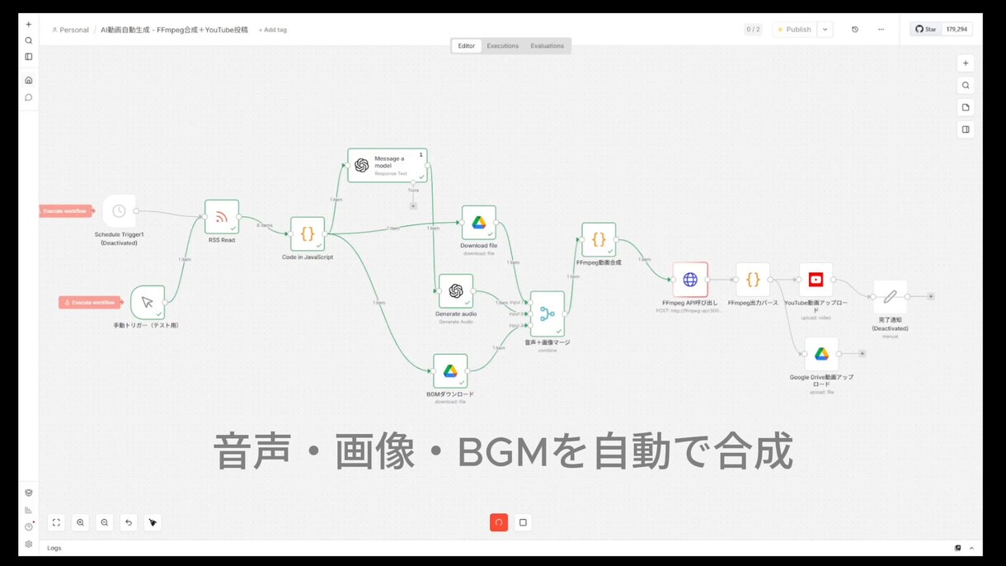Image resolution: width=1006 pixels, height=566 pixels.
Task: Click + Add tag
Action: pos(273,30)
